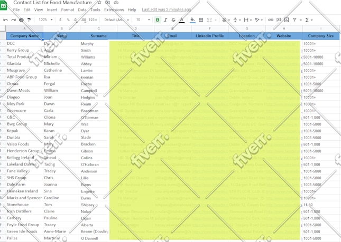This screenshot has height=242, width=341.
Task: Click the Redo icon
Action: tap(14, 20)
